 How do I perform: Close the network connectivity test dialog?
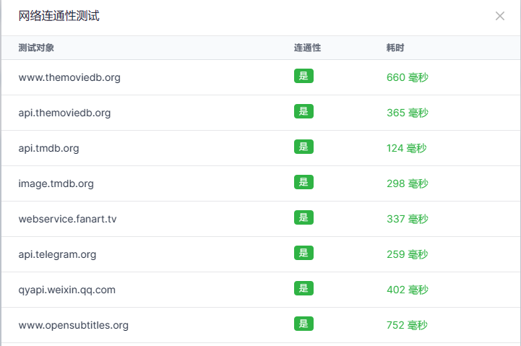point(499,16)
